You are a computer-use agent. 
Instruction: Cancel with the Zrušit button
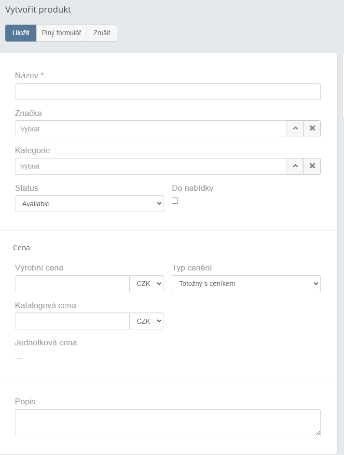(101, 33)
